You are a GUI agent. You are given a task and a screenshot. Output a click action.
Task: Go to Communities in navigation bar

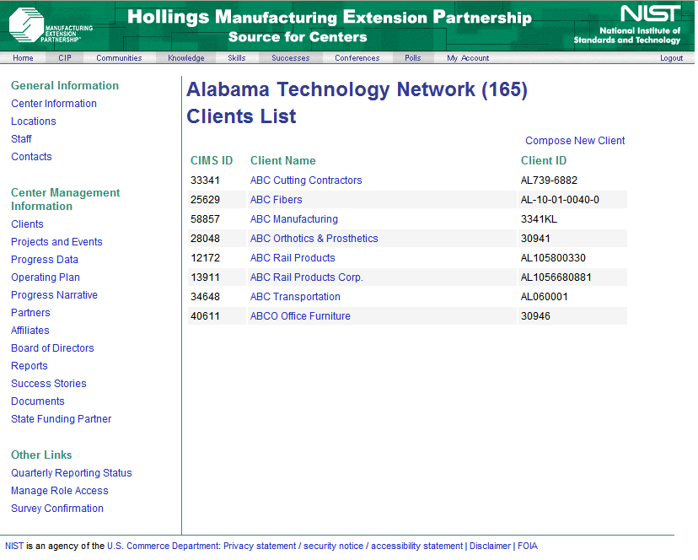(119, 58)
